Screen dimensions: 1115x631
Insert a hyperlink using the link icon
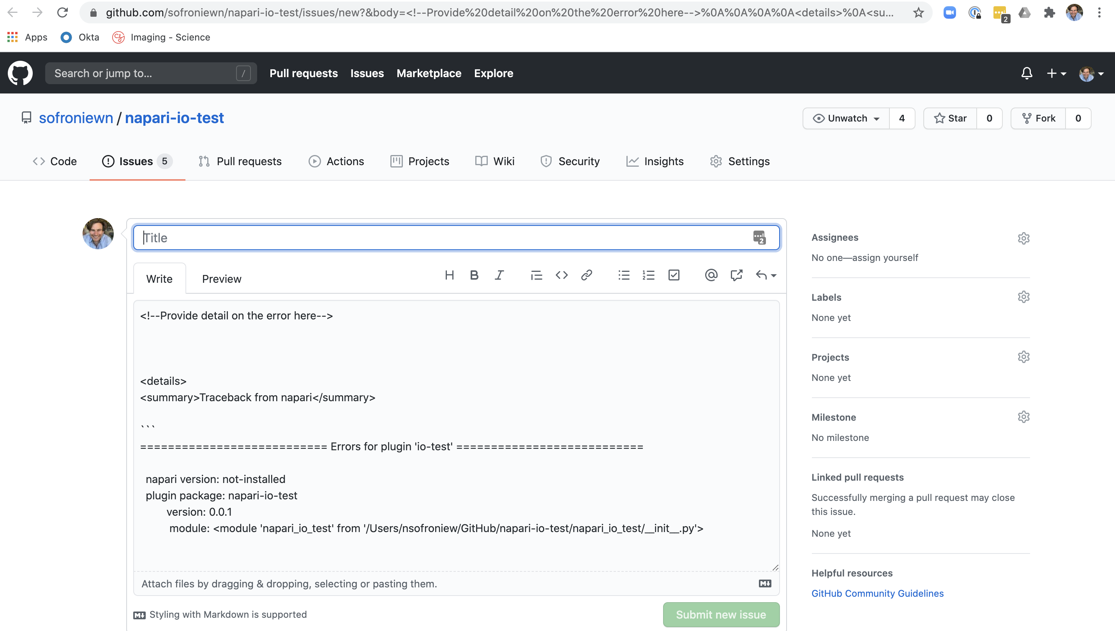pos(587,275)
